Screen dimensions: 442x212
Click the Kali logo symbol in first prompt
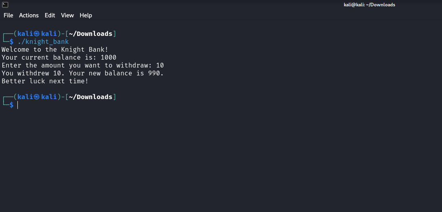(37, 34)
